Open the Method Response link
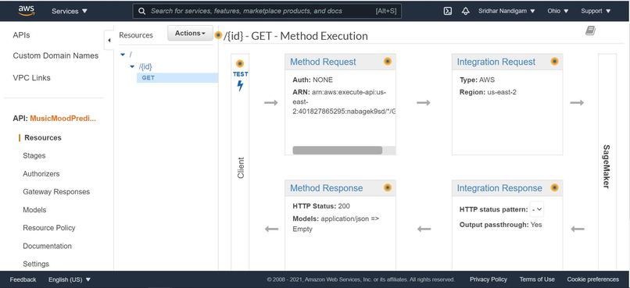Screen dimensions: 630x288 326,188
